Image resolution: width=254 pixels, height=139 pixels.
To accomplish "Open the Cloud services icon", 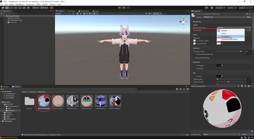I will (x=212, y=8).
